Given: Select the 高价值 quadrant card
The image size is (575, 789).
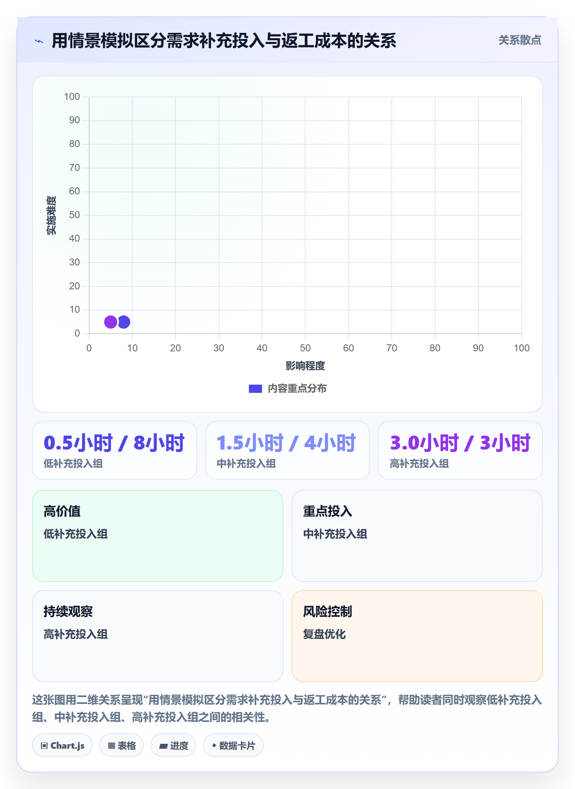Looking at the screenshot, I should point(158,536).
